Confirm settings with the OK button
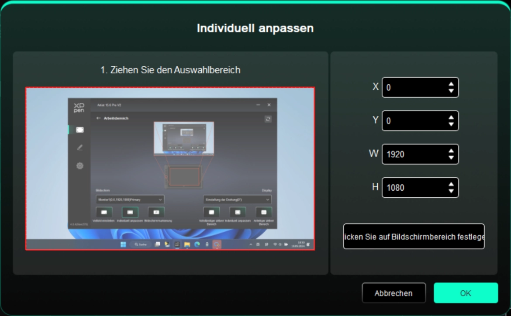The width and height of the screenshot is (511, 316). click(x=466, y=293)
